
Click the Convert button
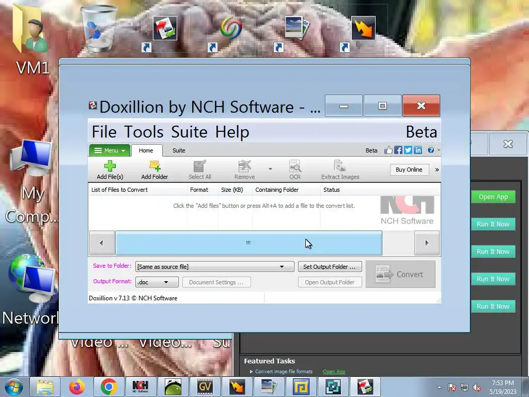(x=400, y=274)
